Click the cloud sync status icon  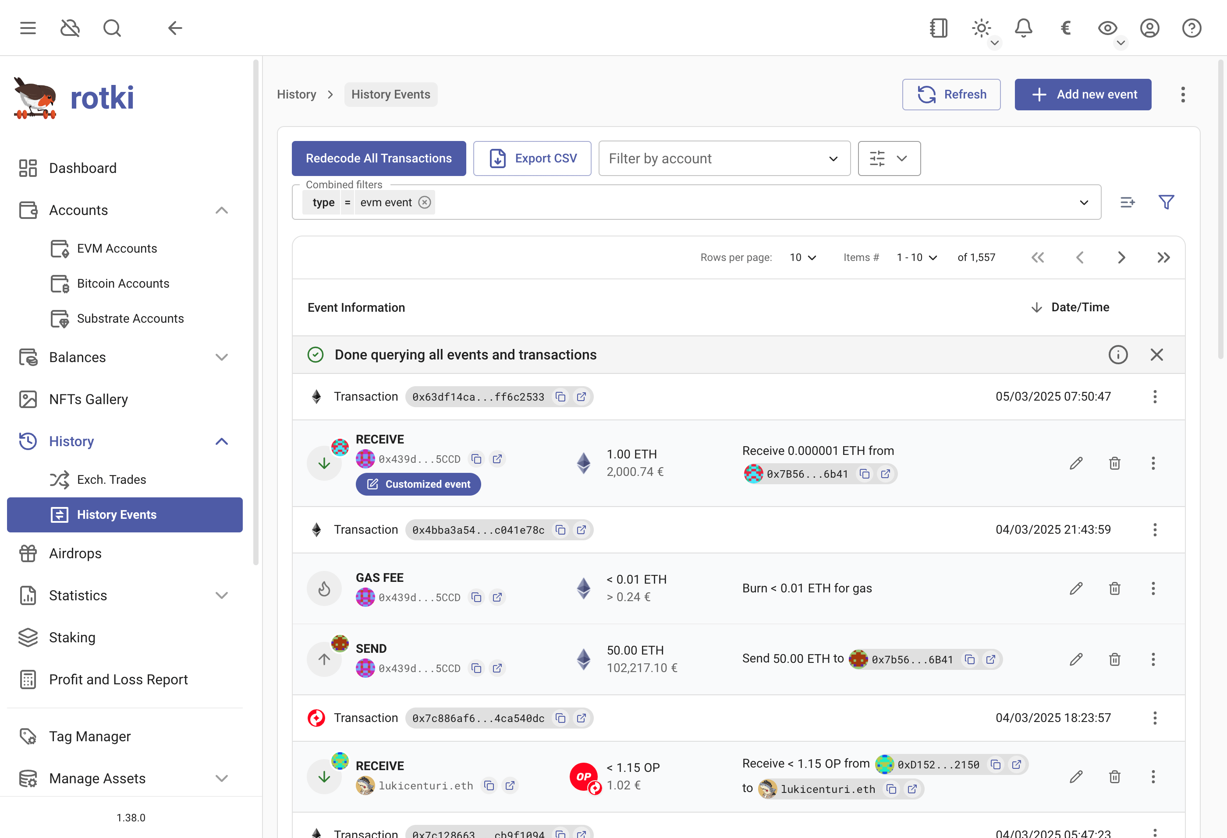click(x=70, y=28)
